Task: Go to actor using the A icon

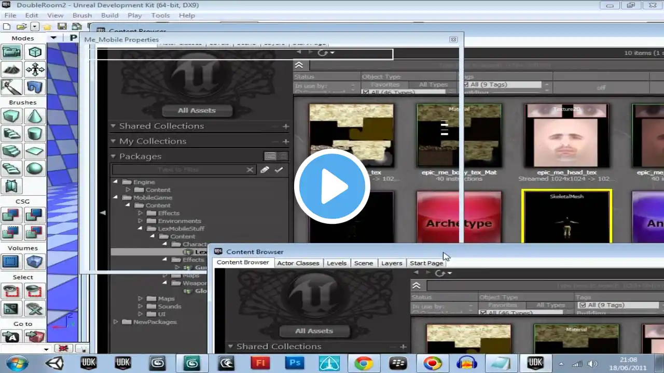Action: [11, 337]
